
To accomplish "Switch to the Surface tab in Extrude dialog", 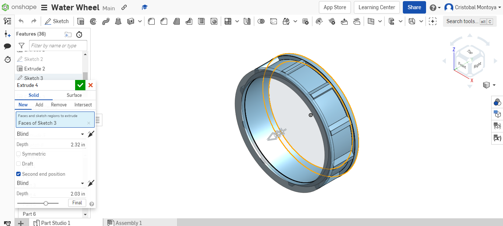I will 74,95.
